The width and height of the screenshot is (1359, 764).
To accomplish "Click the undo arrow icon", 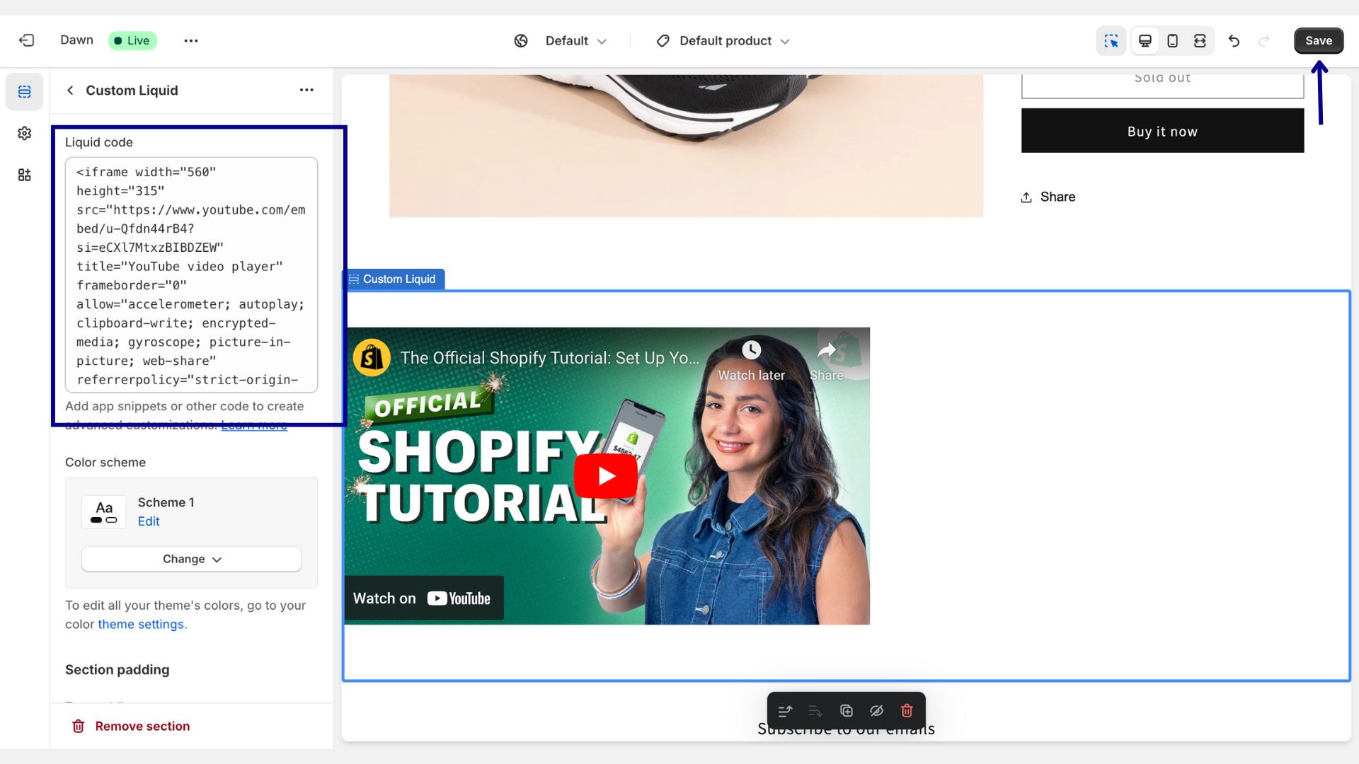I will click(1234, 41).
